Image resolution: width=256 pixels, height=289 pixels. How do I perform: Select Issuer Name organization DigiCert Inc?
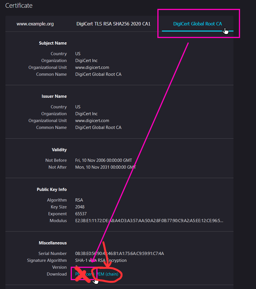(86, 114)
